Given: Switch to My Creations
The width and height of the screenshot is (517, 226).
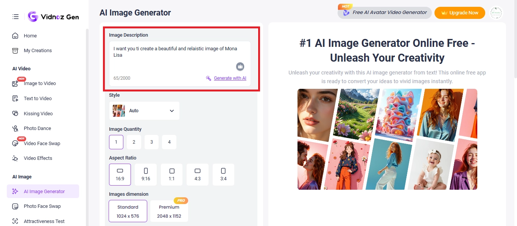Looking at the screenshot, I should click(x=37, y=50).
